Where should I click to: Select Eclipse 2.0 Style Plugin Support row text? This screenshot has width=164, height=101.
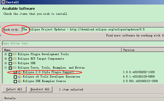click(48, 72)
